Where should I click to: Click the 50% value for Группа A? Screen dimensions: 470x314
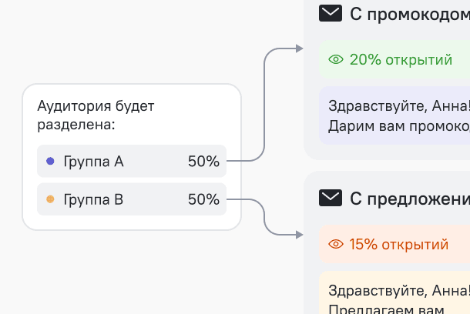203,162
